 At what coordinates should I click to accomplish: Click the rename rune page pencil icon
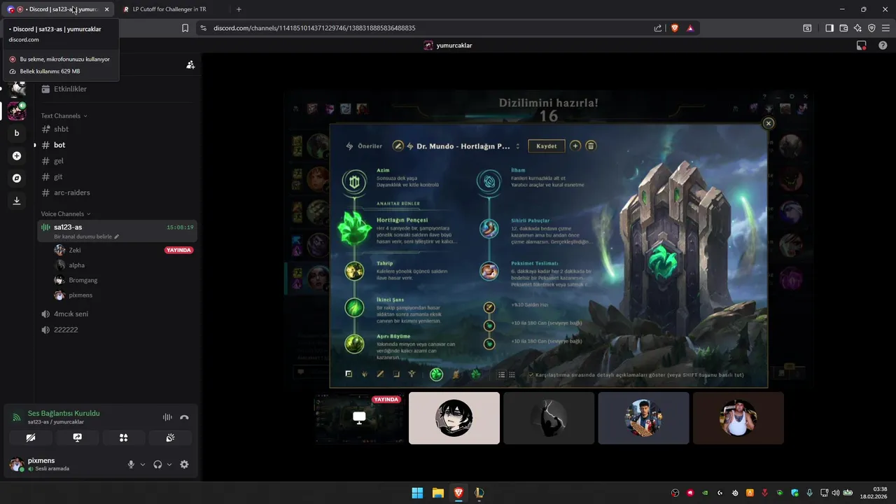tap(398, 146)
